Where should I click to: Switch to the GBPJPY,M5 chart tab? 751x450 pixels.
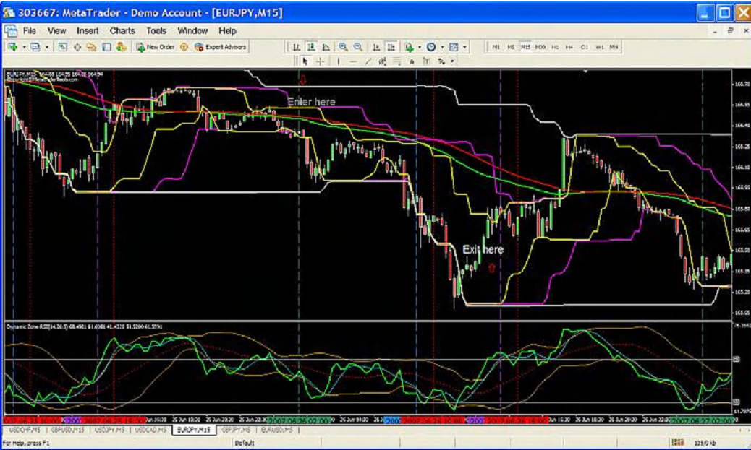(237, 430)
